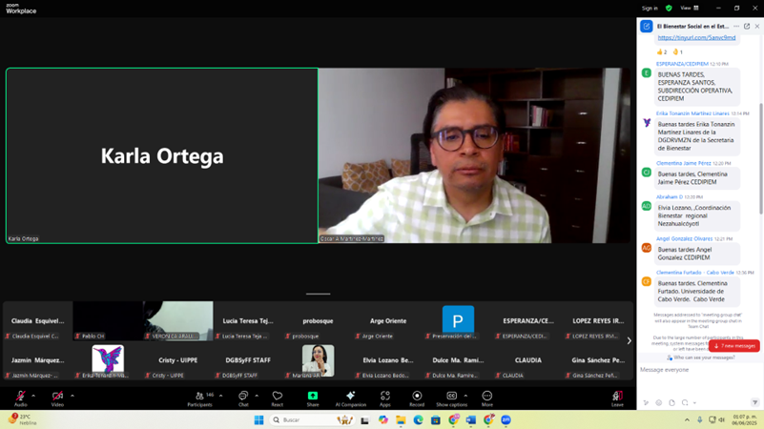Open Microsoft Edge from the taskbar
Screen dimensions: 764x429
(x=418, y=419)
